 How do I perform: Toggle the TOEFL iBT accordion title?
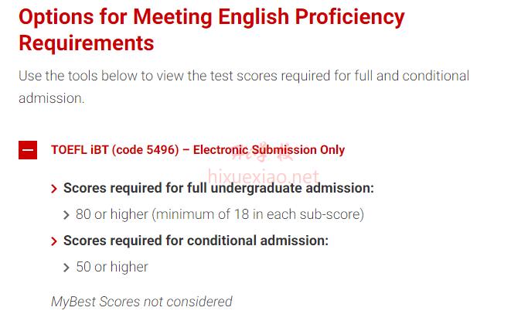click(198, 149)
